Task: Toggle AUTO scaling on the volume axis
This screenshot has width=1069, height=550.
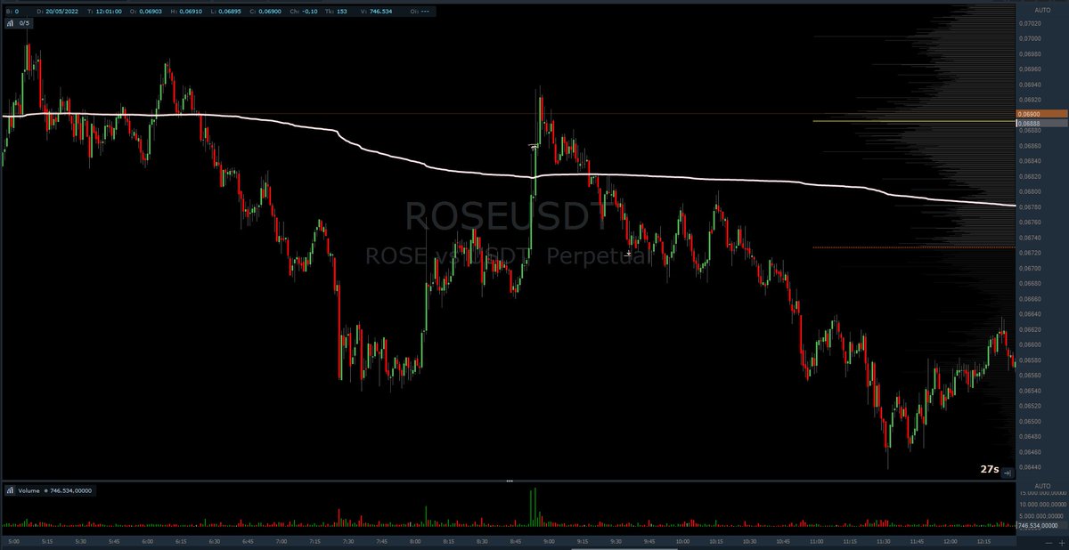Action: (1042, 486)
